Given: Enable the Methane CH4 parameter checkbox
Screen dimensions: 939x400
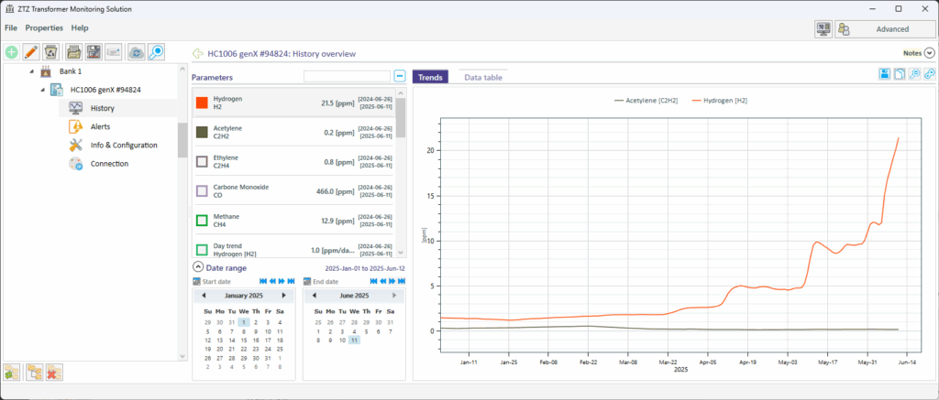Looking at the screenshot, I should 202,221.
